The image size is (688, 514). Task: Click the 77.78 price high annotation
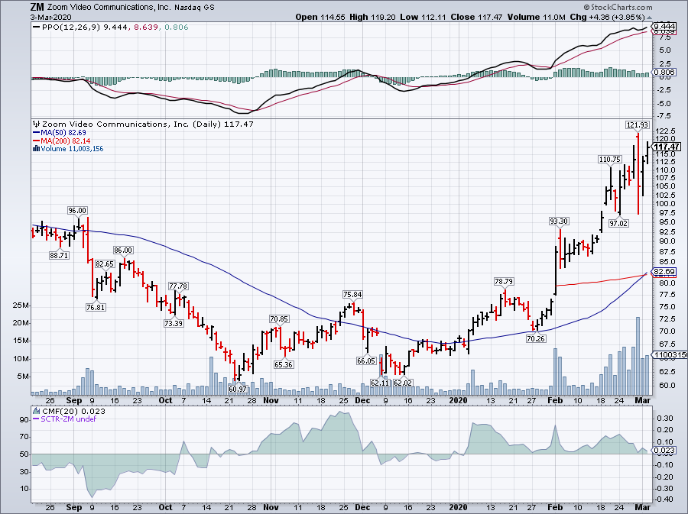click(178, 286)
